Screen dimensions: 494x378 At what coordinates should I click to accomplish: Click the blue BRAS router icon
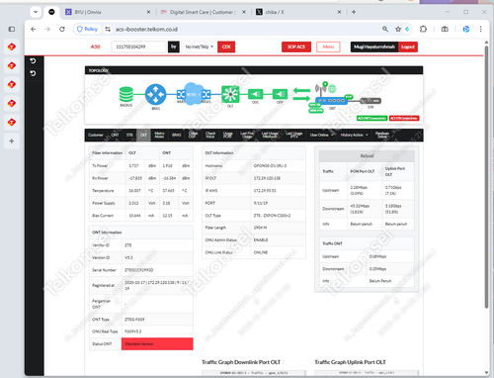(x=155, y=95)
